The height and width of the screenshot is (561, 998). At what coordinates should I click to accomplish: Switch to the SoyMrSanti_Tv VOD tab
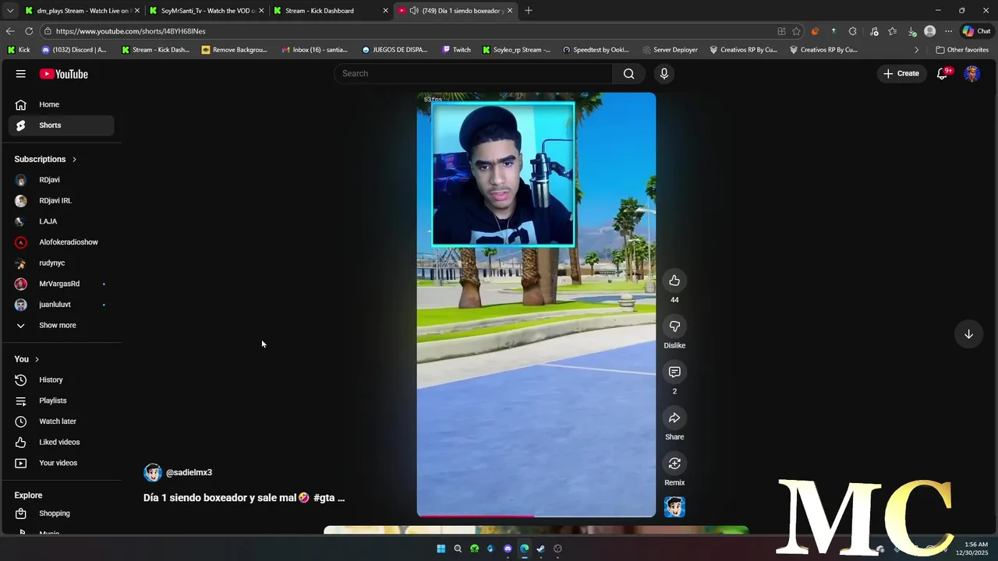[x=206, y=10]
